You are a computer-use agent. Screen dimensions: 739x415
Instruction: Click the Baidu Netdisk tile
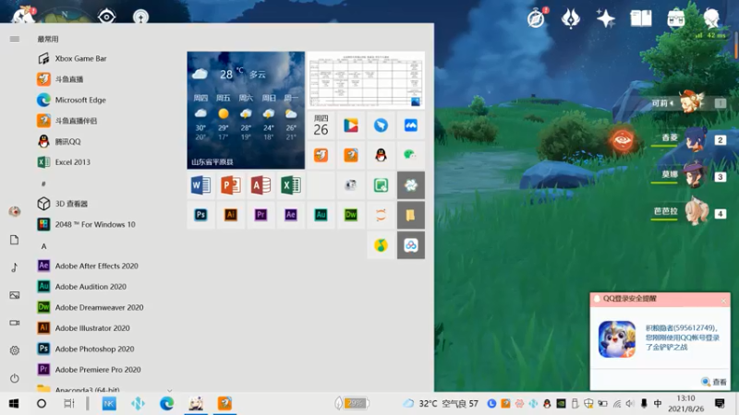coord(410,245)
